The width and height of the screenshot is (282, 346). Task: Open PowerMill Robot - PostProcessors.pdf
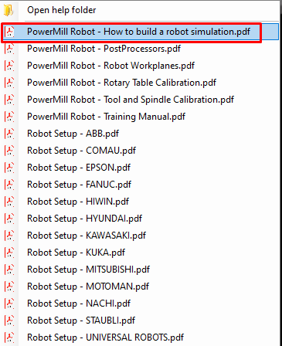coord(141,49)
